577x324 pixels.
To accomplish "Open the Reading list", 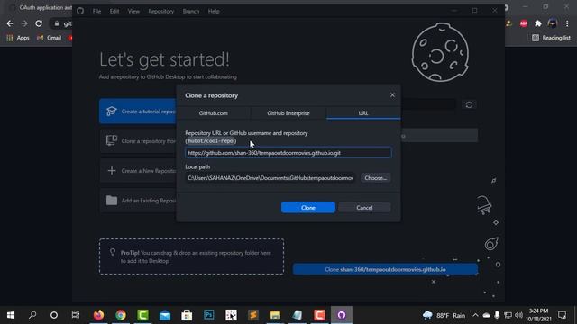I will click(x=551, y=38).
